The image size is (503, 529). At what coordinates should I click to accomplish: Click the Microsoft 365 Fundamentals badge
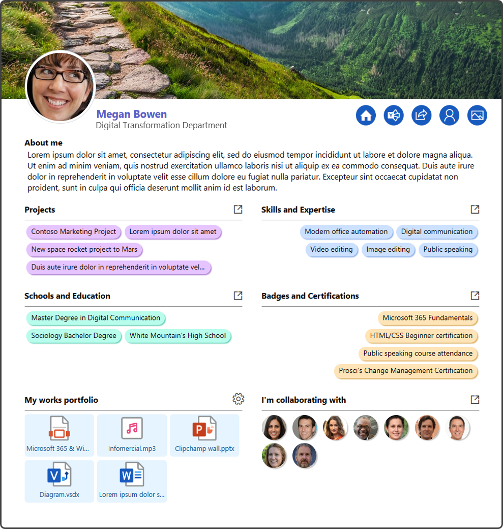[x=428, y=318]
